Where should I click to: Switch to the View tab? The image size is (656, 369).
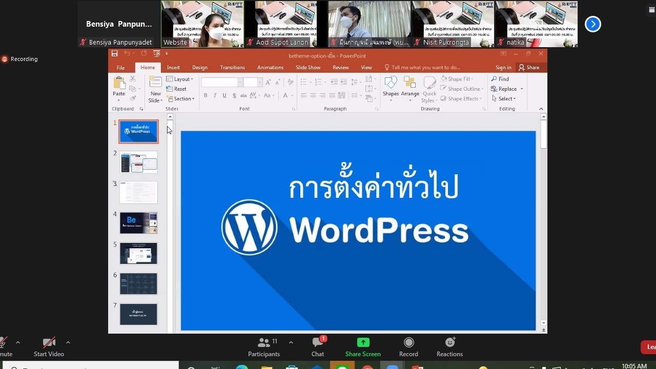[x=366, y=68]
